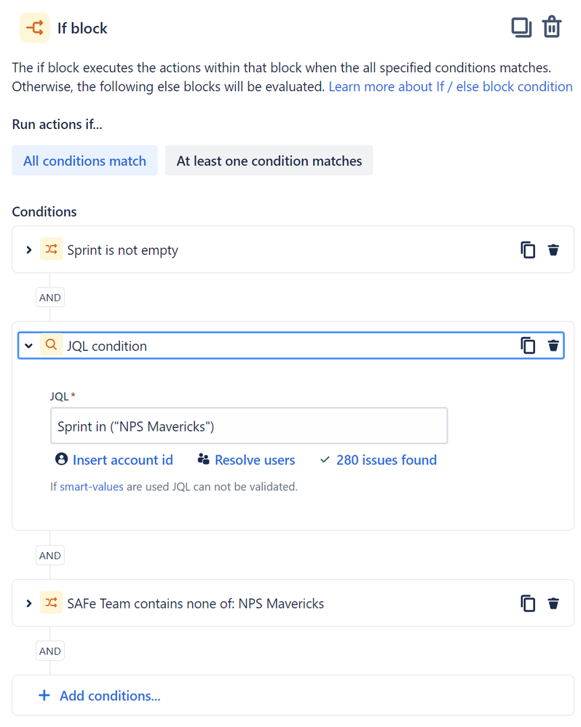The image size is (581, 727).
Task: Delete the Sprint is not empty condition
Action: (x=553, y=250)
